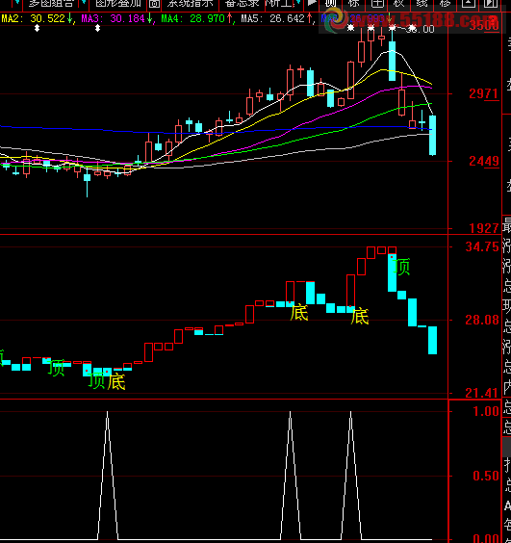Click the skip-to-end toolbar icon
This screenshot has height=543, width=511.
[x=490, y=4]
